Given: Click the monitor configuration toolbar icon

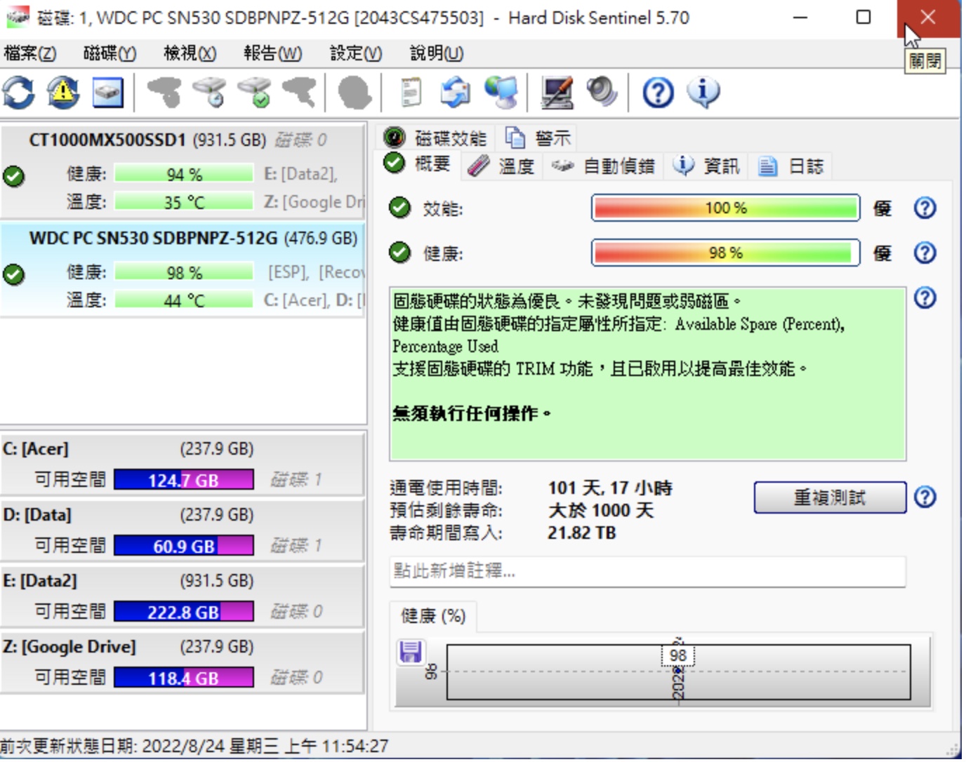Looking at the screenshot, I should tap(557, 92).
